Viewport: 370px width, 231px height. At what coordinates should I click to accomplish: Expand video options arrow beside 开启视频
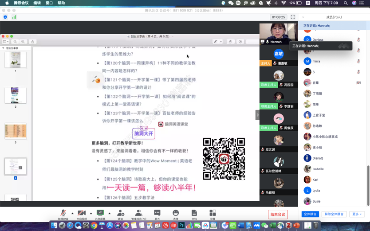click(91, 213)
